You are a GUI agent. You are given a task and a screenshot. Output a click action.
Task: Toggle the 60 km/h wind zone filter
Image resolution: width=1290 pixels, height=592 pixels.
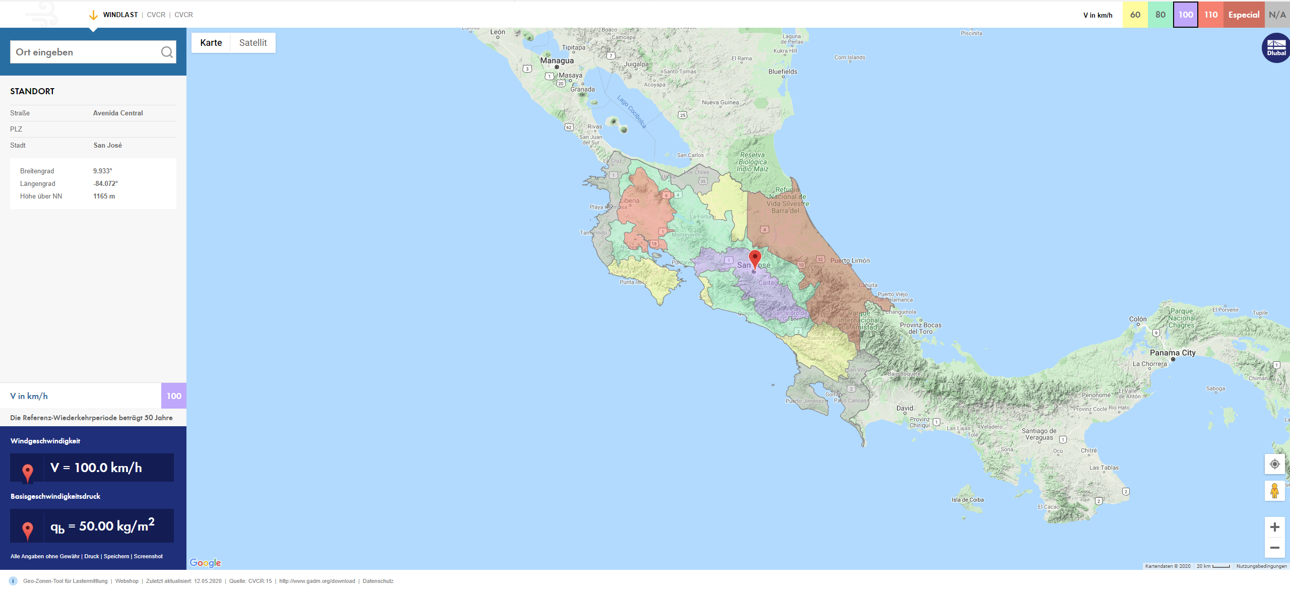point(1135,15)
